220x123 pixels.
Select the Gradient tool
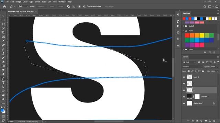(3, 66)
